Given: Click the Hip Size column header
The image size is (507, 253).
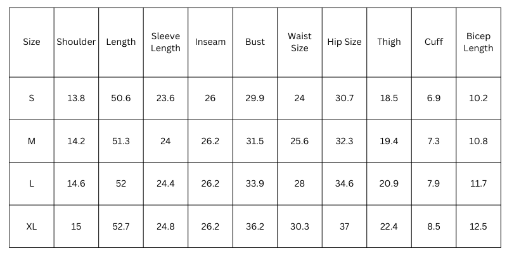Looking at the screenshot, I should 344,42.
